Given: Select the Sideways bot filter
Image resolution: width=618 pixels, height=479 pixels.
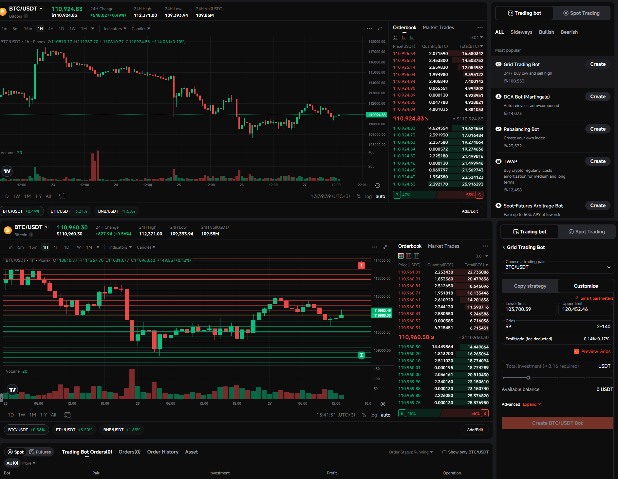Looking at the screenshot, I should click(x=521, y=32).
